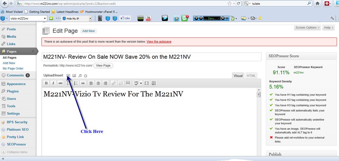Image resolution: width=339 pixels, height=161 pixels.
Task: Expand the Screen Options panel
Action: (x=308, y=28)
